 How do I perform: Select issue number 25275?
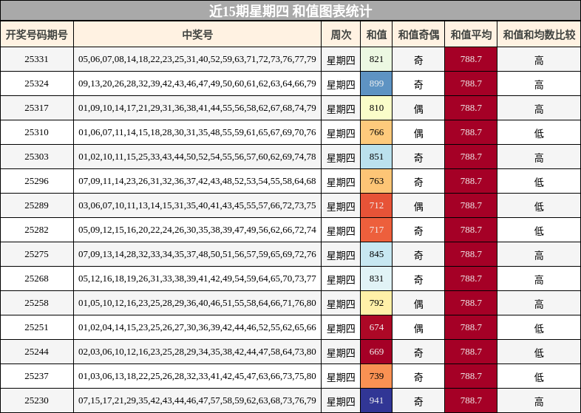37,254
